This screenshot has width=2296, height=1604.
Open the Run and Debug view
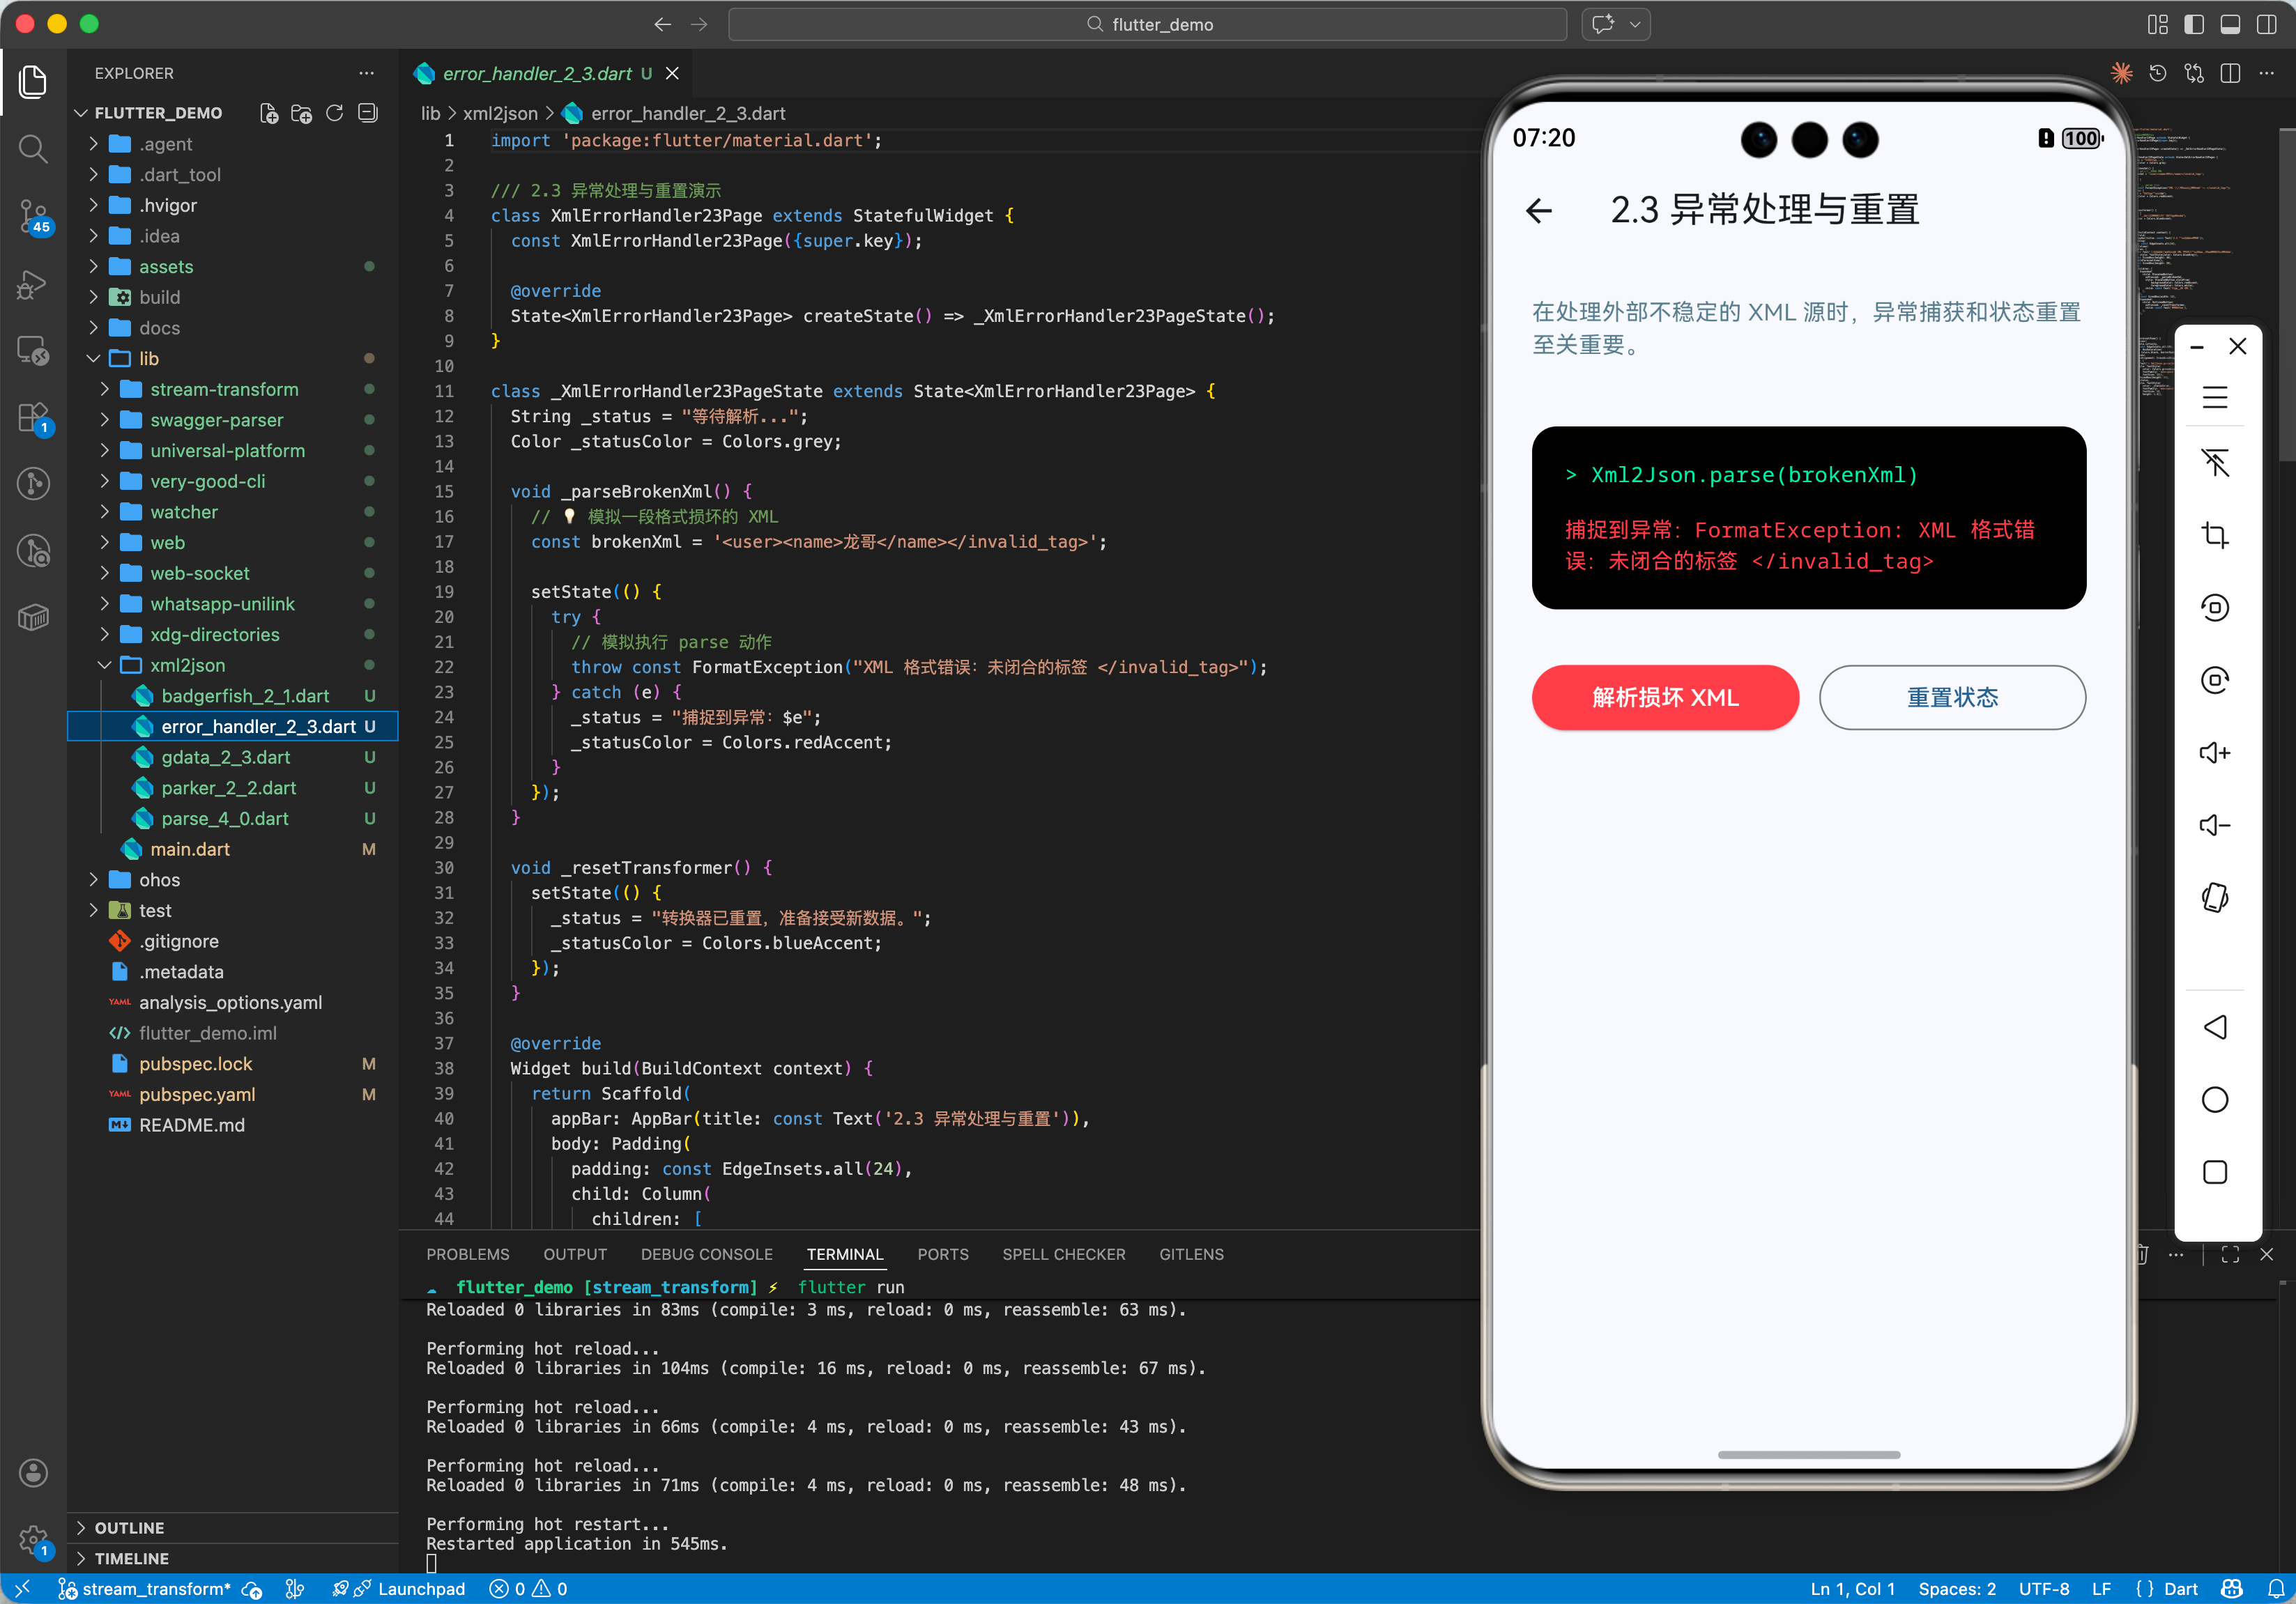pos(33,284)
